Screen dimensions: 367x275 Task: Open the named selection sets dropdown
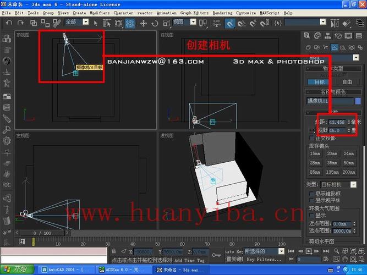323,22
